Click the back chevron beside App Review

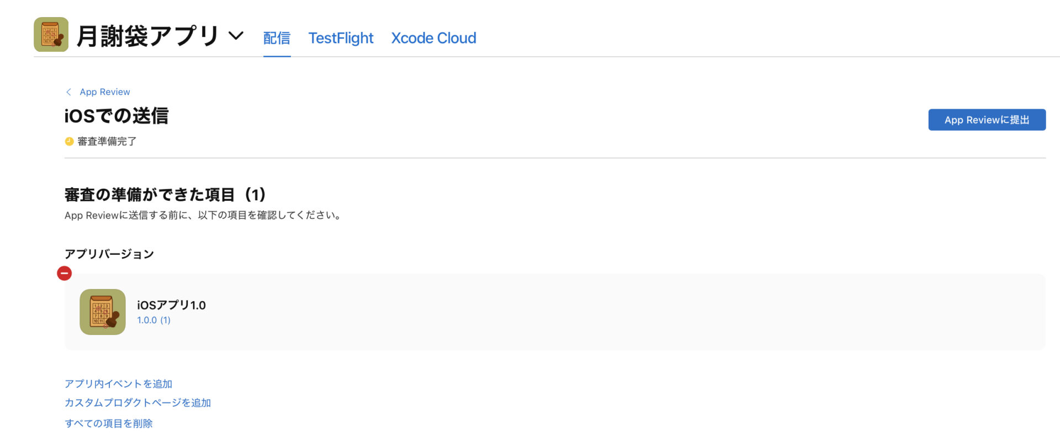68,92
